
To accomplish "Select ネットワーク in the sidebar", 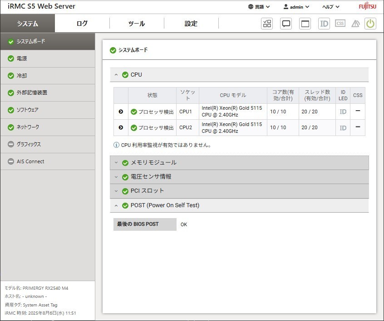I will pos(28,127).
